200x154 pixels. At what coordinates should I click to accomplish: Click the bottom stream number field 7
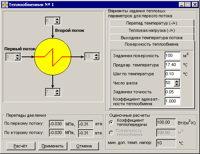tap(50, 92)
